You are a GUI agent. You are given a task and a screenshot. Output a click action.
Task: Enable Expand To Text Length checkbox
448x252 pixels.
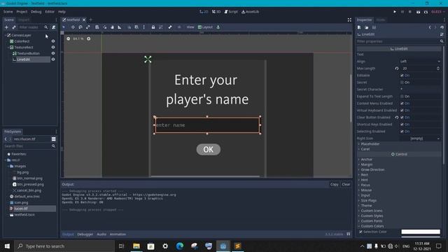pyautogui.click(x=402, y=97)
